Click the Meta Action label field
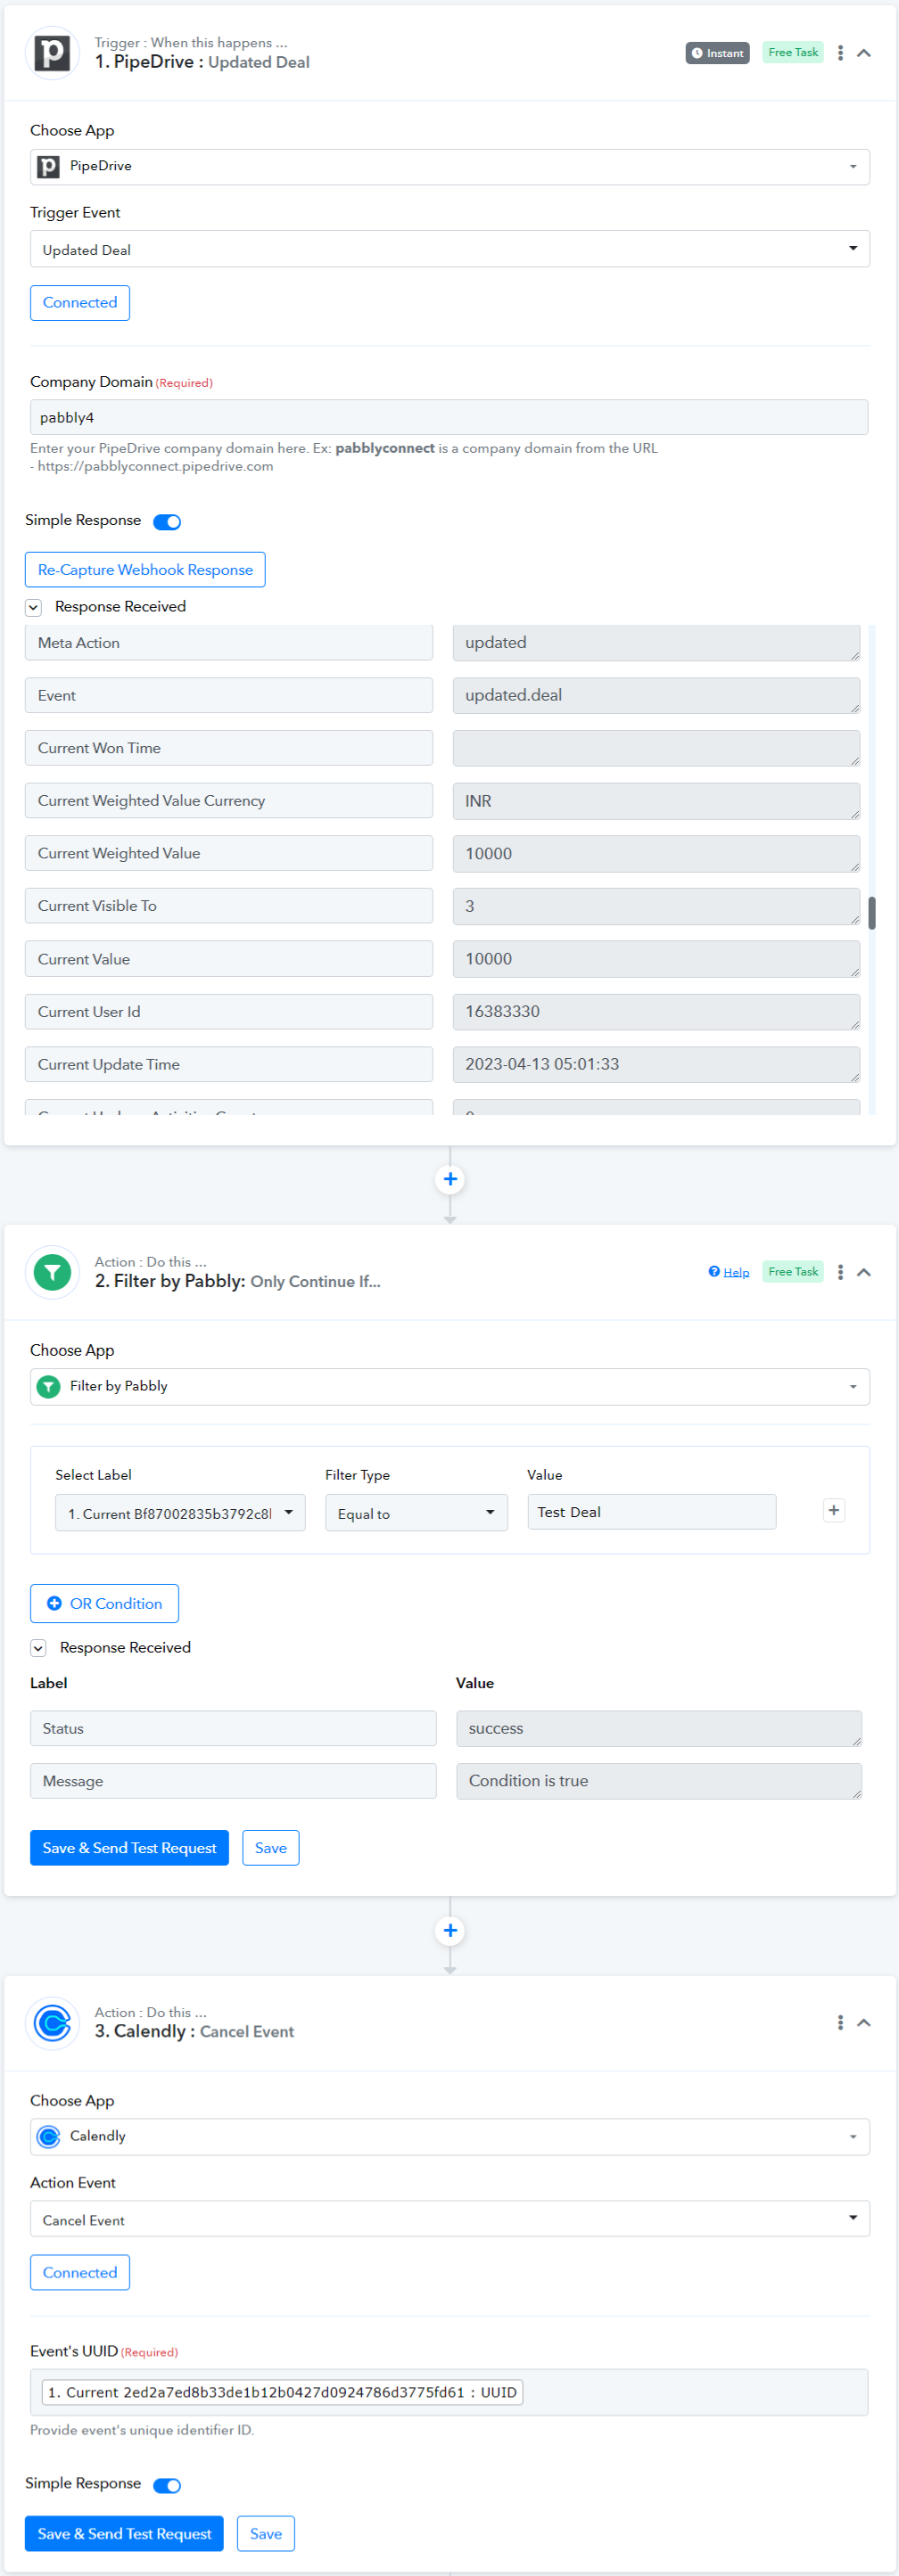The height and width of the screenshot is (2576, 899). pyautogui.click(x=229, y=643)
